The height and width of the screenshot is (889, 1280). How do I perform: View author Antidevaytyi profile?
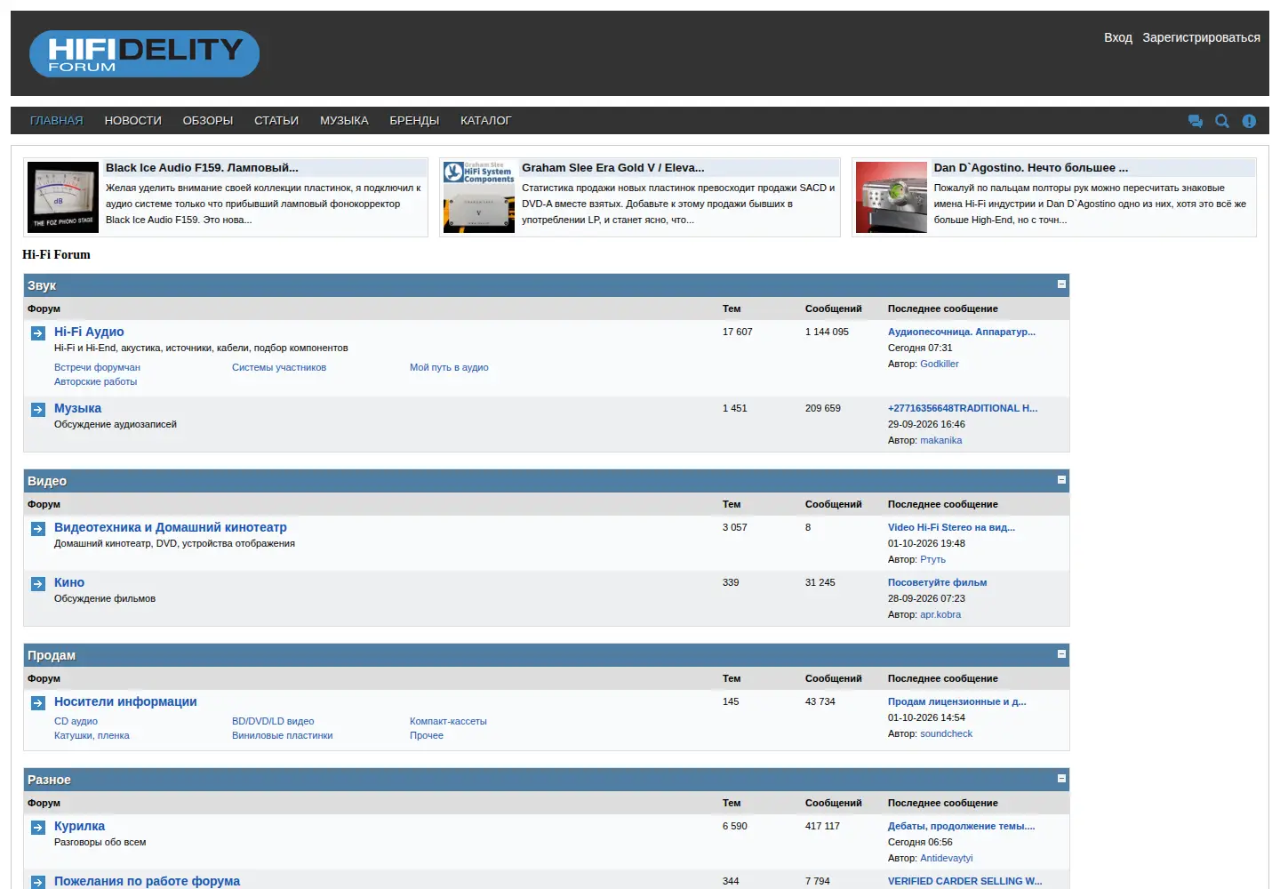tap(947, 858)
